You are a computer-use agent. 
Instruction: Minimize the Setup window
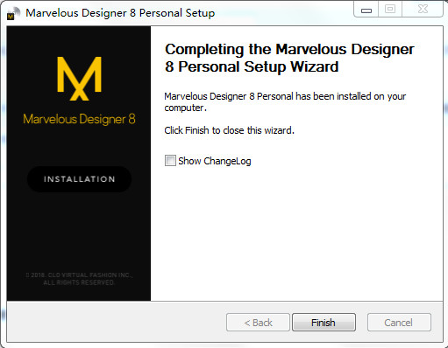coord(366,10)
